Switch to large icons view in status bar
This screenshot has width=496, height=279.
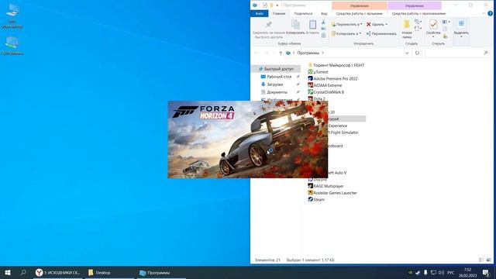click(x=489, y=260)
